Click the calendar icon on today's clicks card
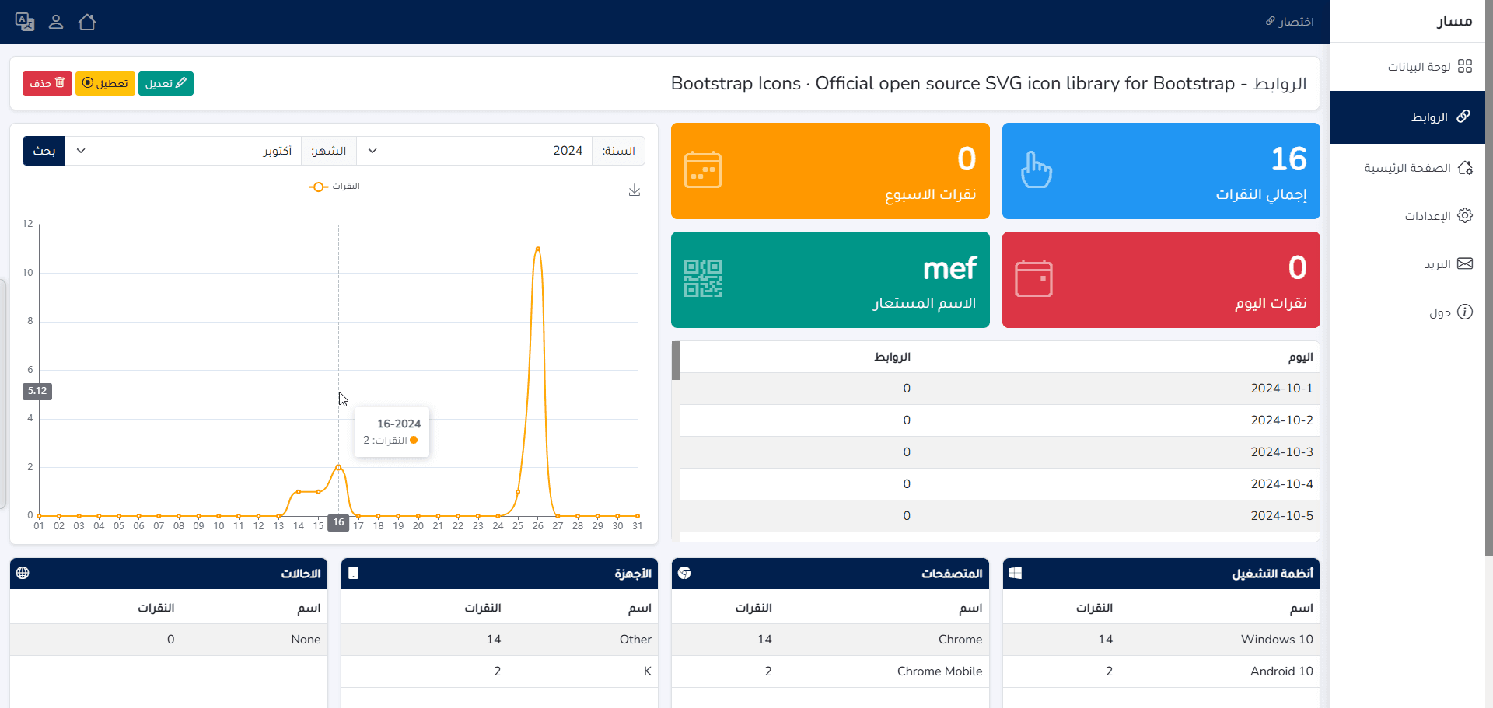The image size is (1493, 708). (1033, 278)
